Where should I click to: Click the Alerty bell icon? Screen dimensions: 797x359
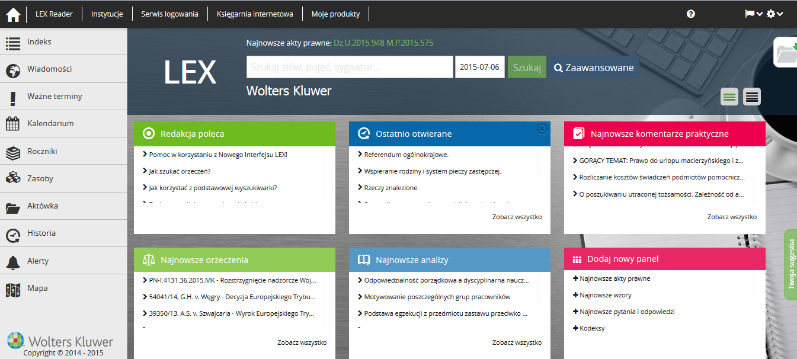point(13,262)
